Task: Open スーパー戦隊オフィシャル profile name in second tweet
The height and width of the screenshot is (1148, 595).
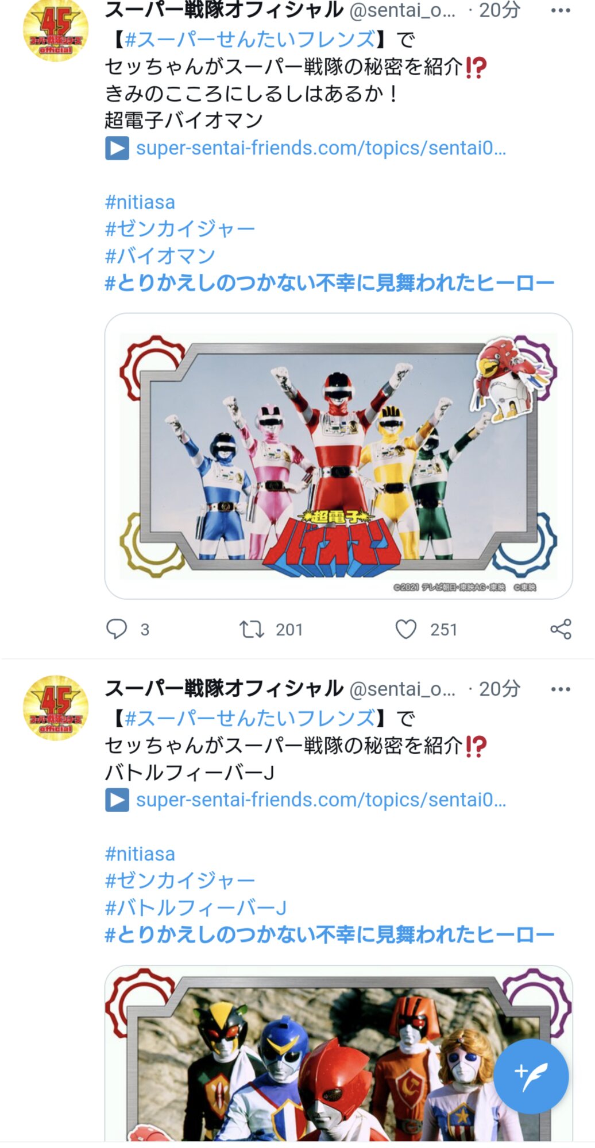Action: (224, 688)
